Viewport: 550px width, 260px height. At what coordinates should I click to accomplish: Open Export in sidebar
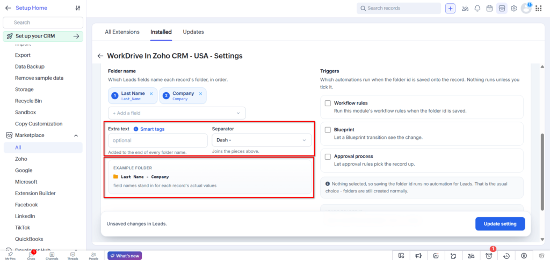tap(23, 55)
